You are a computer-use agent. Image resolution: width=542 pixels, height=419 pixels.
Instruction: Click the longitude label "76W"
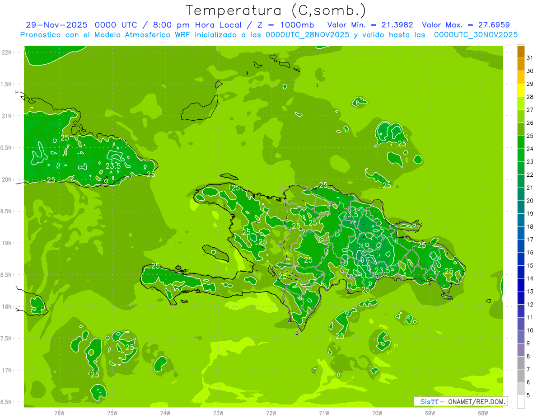pyautogui.click(x=59, y=413)
